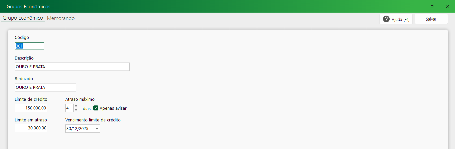455x149 pixels.
Task: Increase Atraso máximo days with up arrow
Action: (76, 106)
